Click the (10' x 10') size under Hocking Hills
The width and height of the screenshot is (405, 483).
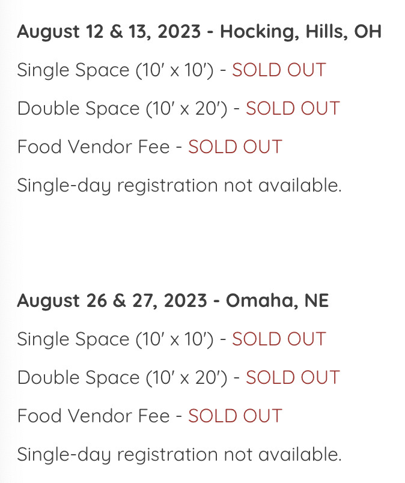click(x=174, y=70)
